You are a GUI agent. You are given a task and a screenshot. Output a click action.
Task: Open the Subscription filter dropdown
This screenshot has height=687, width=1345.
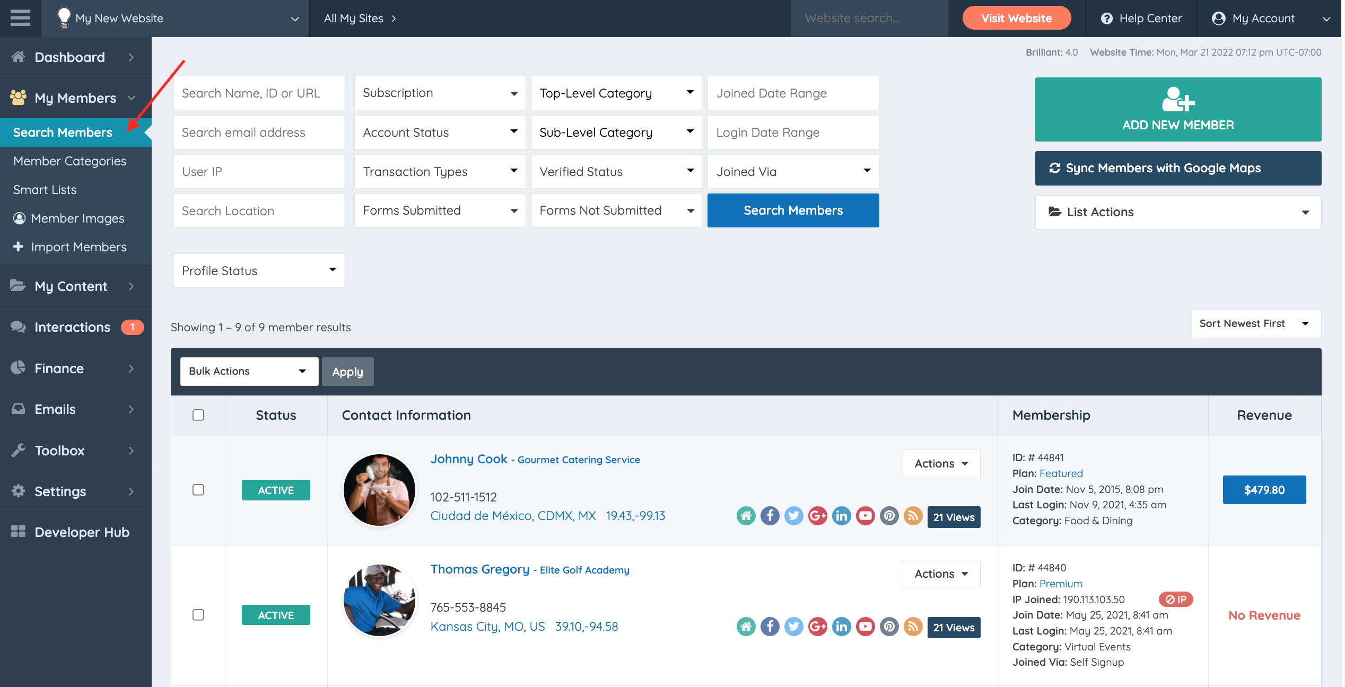439,93
